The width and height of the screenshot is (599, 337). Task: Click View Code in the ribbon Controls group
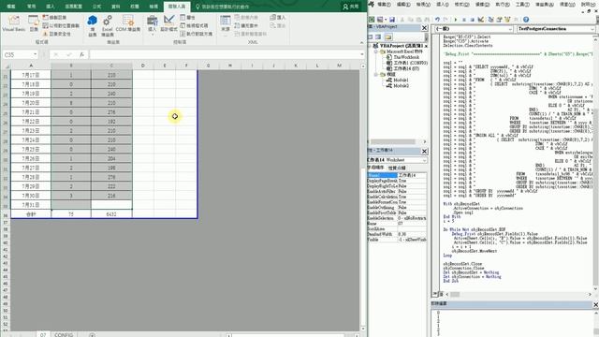point(194,25)
